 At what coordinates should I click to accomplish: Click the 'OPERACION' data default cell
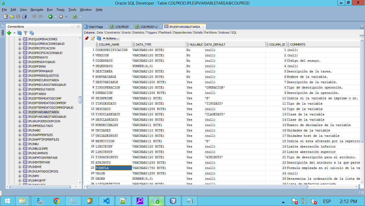pos(235,87)
